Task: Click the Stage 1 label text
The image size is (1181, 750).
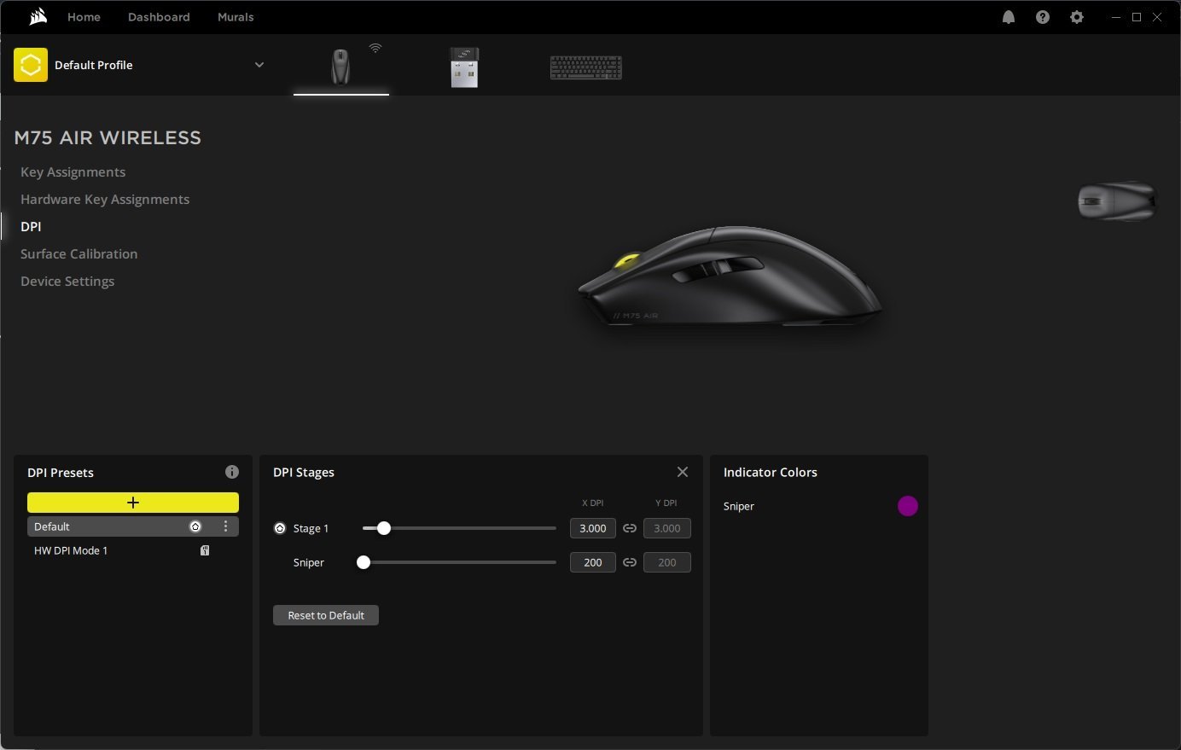Action: (x=311, y=528)
